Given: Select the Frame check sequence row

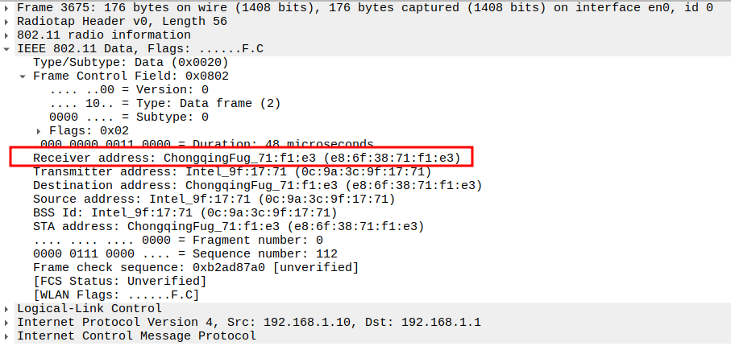Looking at the screenshot, I should (x=196, y=267).
